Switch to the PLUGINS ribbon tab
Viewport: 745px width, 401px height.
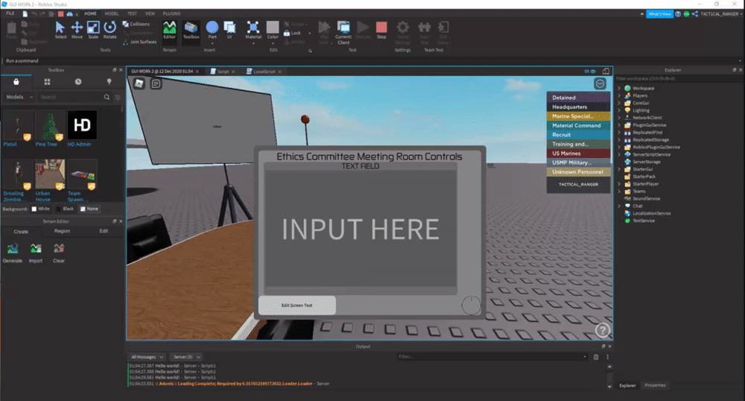(171, 13)
